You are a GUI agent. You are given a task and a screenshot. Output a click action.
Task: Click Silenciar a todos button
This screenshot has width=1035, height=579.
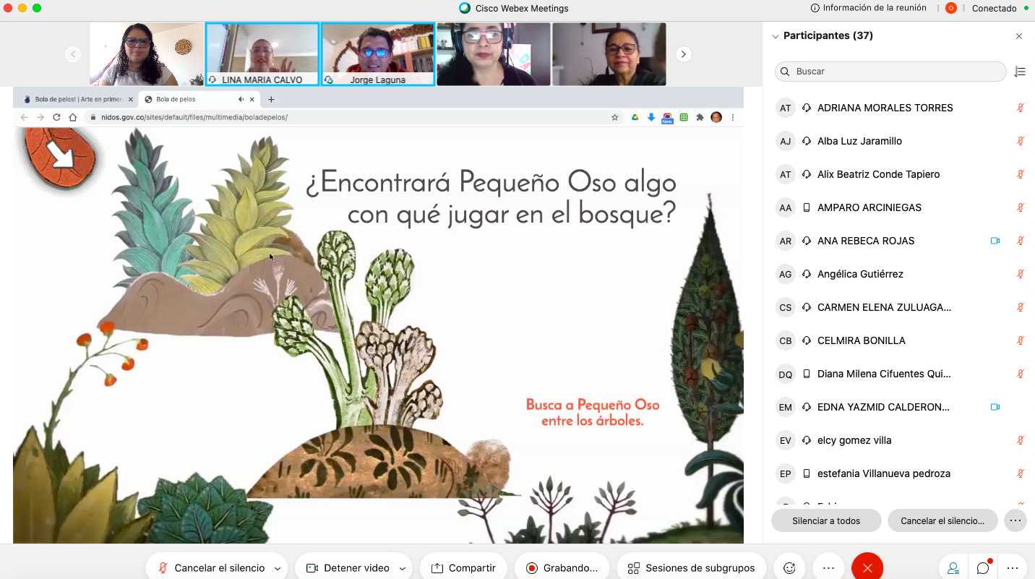pos(826,520)
